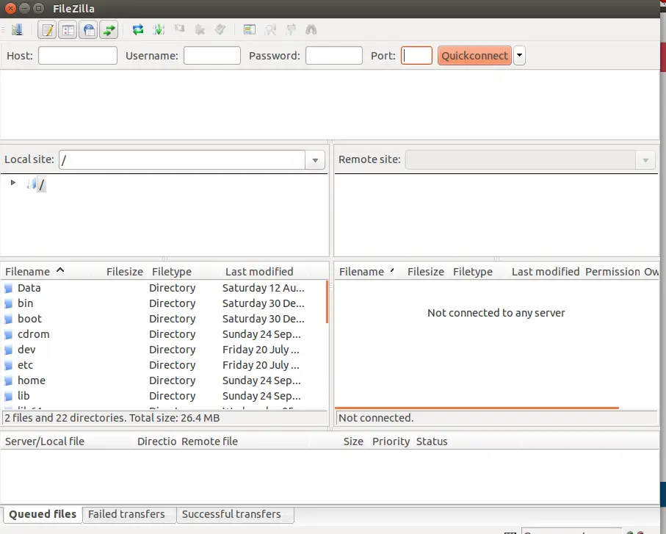Toggle the transfer queue display
The image size is (666, 534).
109,29
